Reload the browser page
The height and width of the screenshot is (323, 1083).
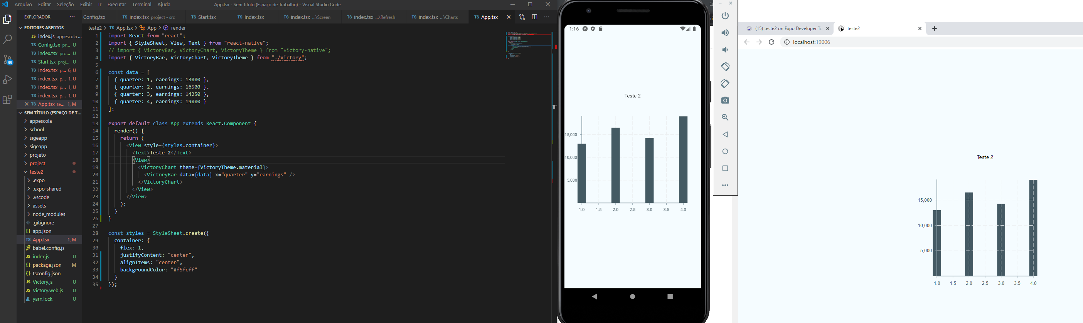click(x=771, y=42)
